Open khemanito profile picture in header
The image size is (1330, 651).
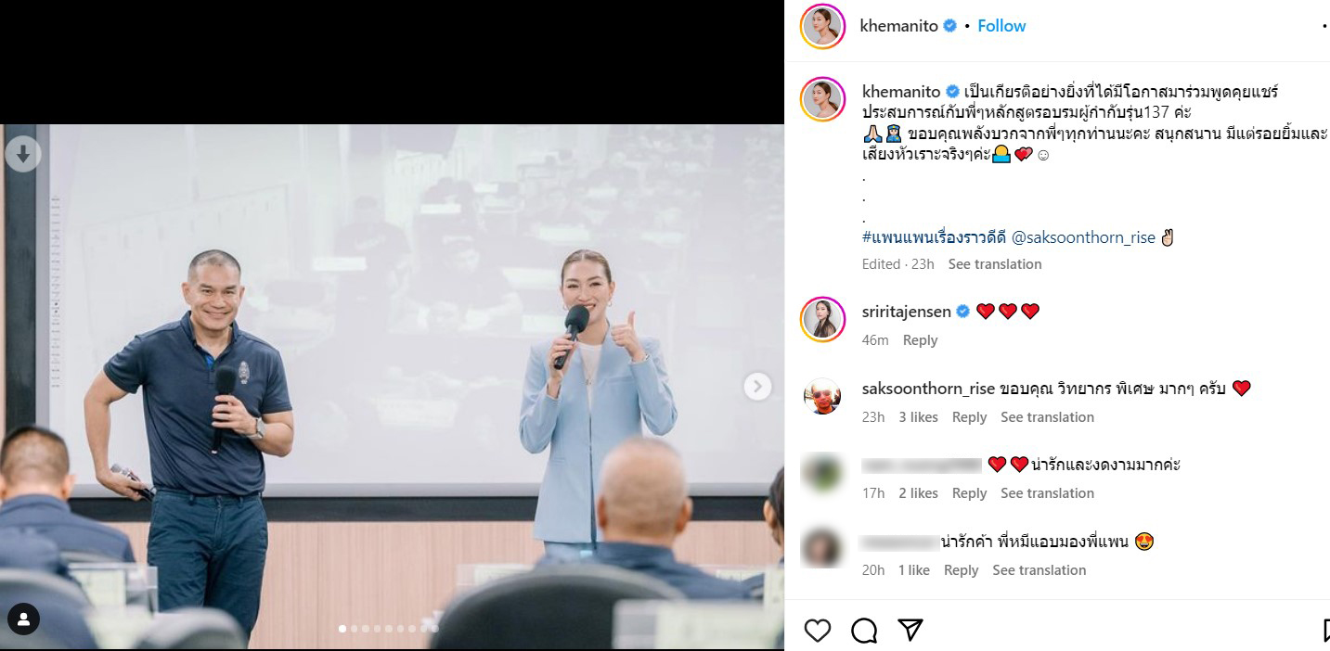click(822, 26)
